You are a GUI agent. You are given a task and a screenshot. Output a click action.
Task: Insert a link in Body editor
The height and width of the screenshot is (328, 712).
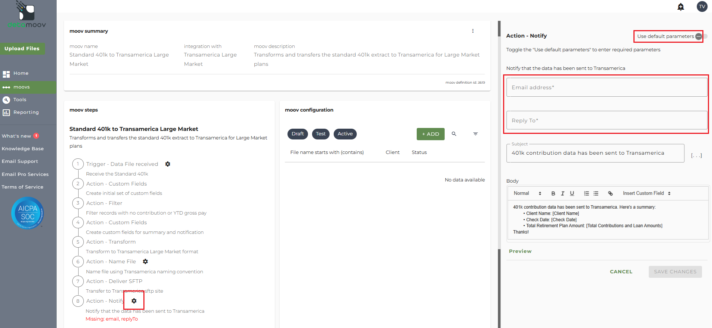point(610,193)
